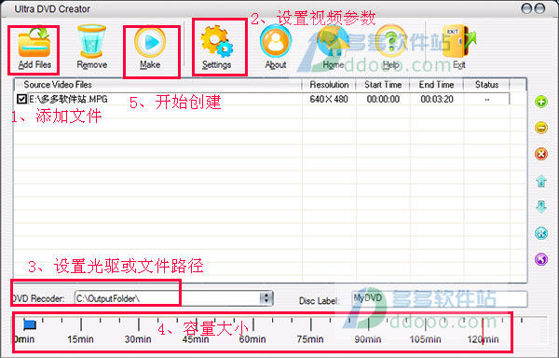The height and width of the screenshot is (358, 559).
Task: Click the red X side button
Action: coord(540,154)
